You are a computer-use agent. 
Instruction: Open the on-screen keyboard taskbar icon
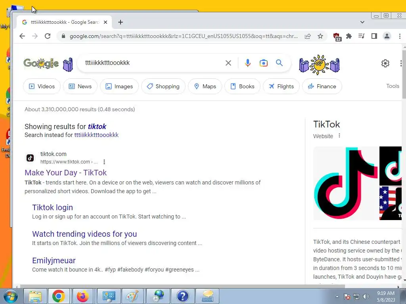tap(207, 296)
